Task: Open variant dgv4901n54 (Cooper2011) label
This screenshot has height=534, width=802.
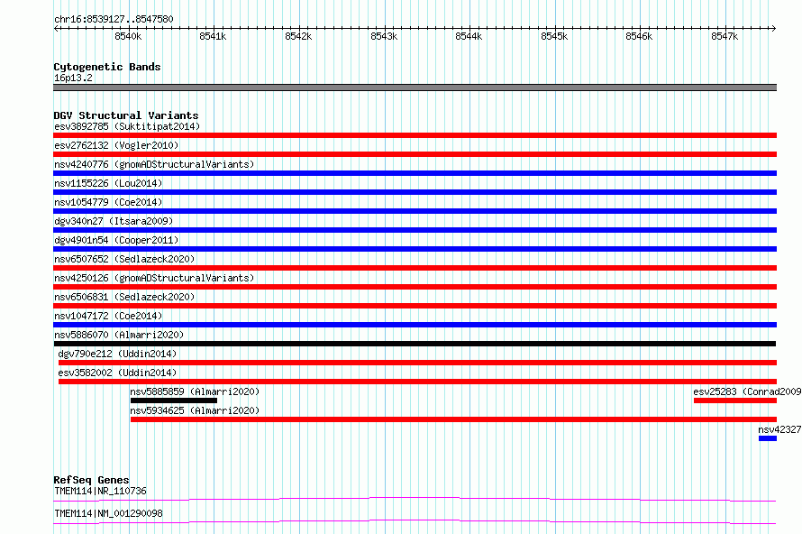Action: [116, 240]
